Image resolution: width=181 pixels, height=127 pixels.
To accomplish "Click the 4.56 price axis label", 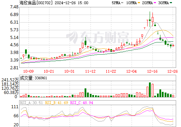I will point(14,45).
